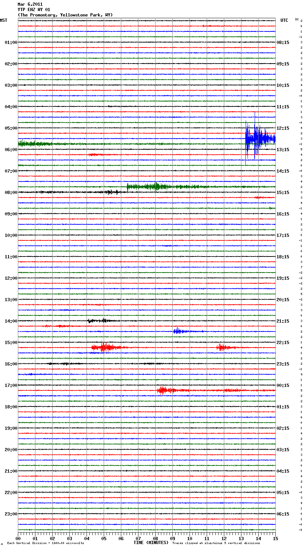Select the YTP EHZ WY 01 station code
Viewport: 304px width, 548px height.
[34, 10]
